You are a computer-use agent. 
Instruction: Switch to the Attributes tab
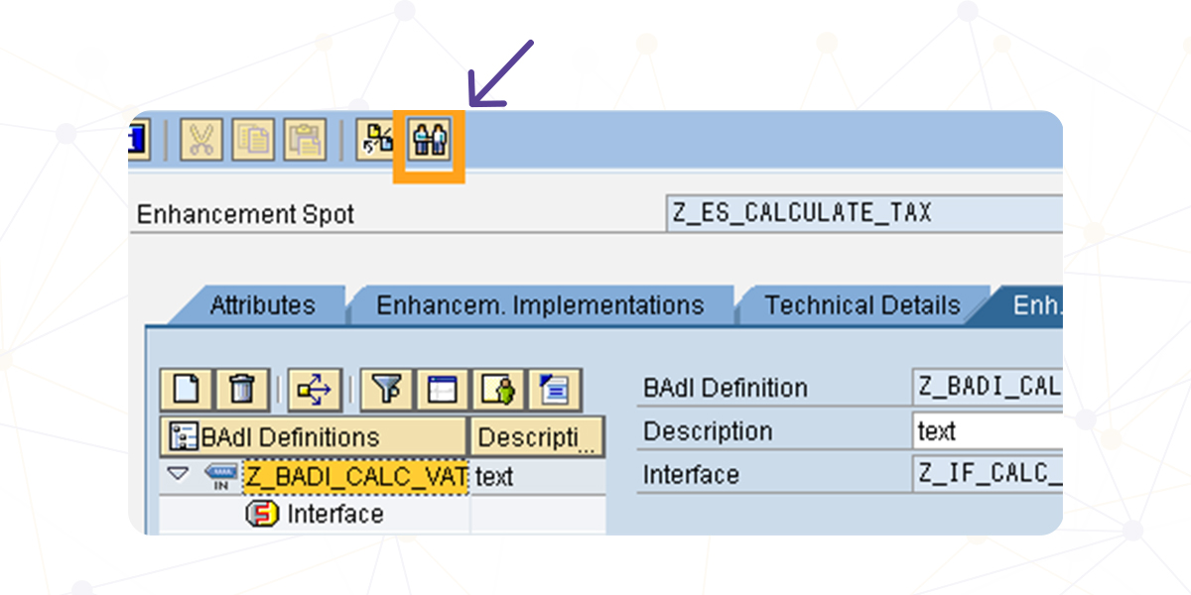pyautogui.click(x=262, y=305)
